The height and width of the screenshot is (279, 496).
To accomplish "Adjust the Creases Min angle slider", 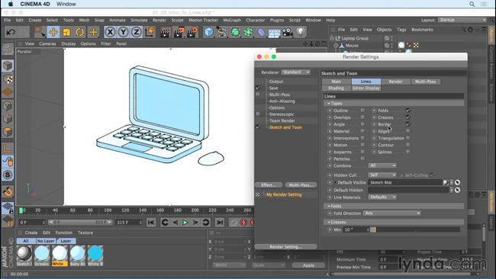I will click(x=415, y=229).
